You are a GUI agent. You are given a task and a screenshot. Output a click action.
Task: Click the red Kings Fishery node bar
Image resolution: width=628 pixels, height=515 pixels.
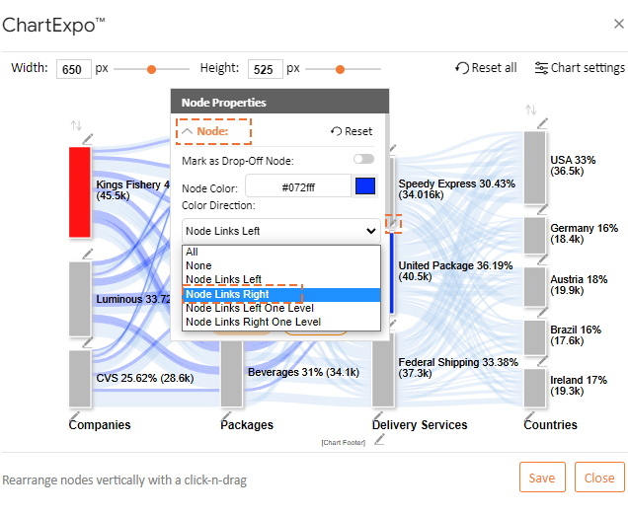click(x=80, y=192)
